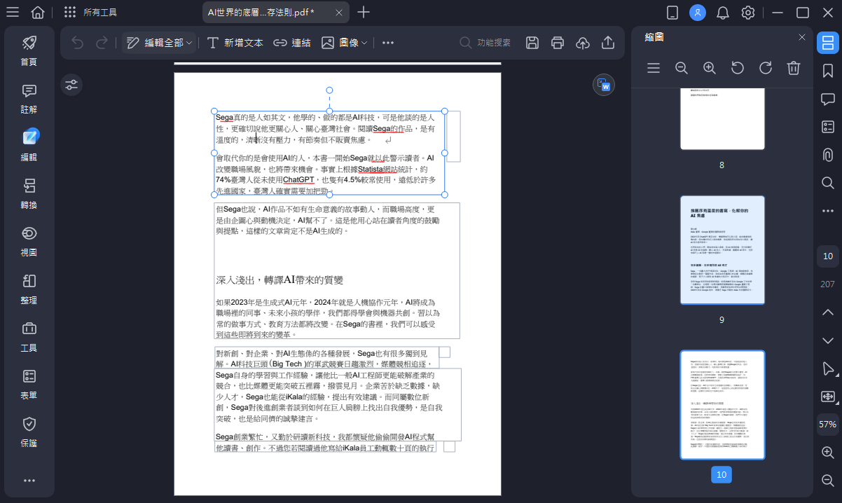Open 保護 protect in sidebar
This screenshot has height=503, width=842.
click(29, 431)
